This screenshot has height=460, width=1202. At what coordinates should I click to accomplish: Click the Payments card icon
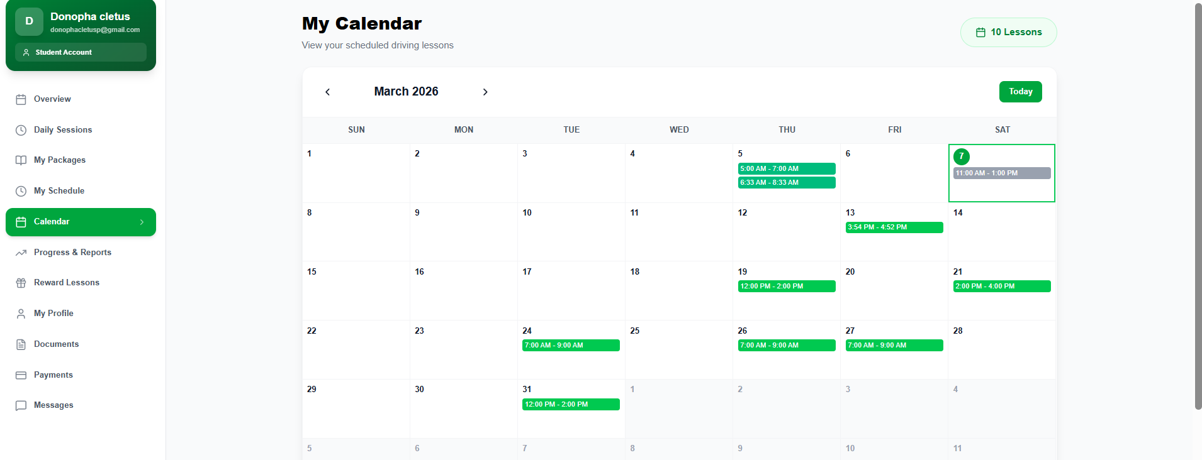click(x=21, y=375)
